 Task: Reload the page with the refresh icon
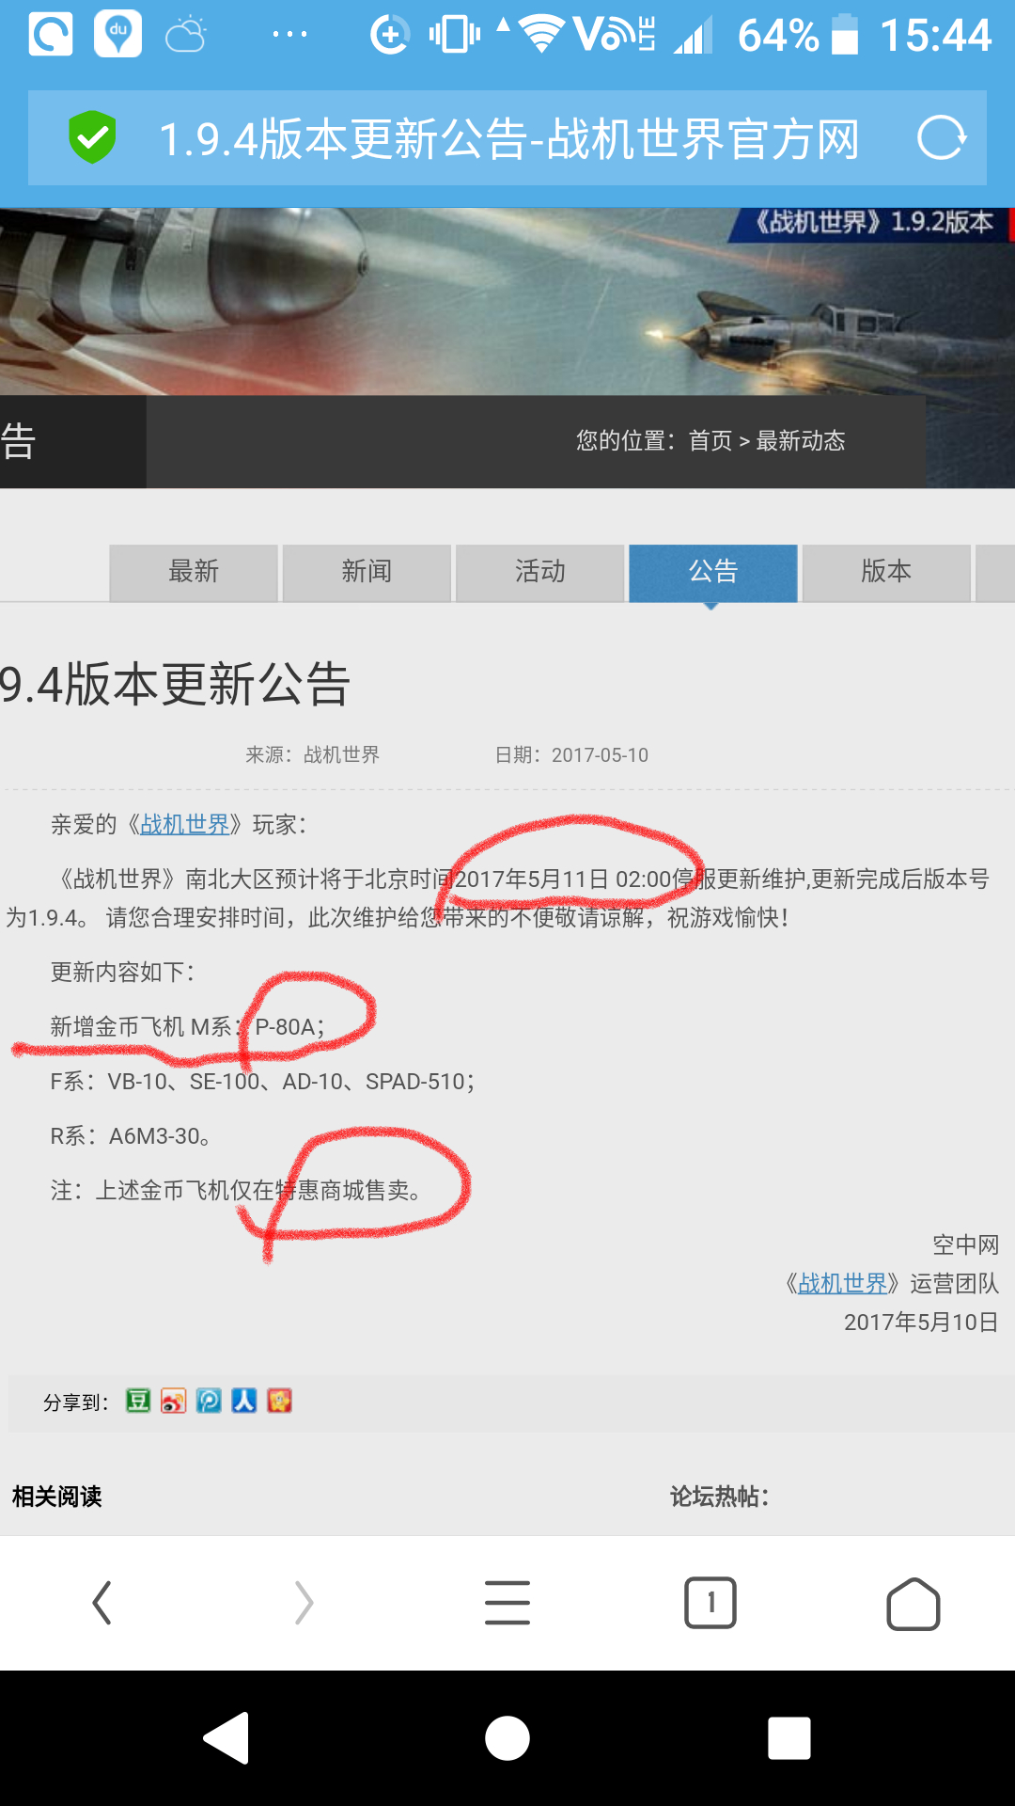click(x=942, y=137)
